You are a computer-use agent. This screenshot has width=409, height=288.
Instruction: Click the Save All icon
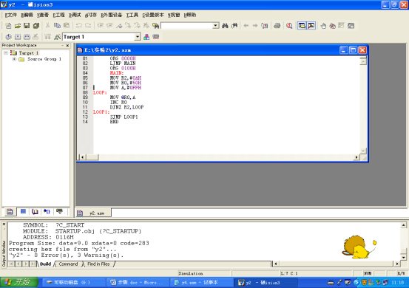[x=36, y=26]
